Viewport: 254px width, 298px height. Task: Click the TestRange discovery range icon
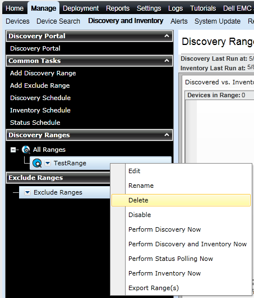coord(37,163)
